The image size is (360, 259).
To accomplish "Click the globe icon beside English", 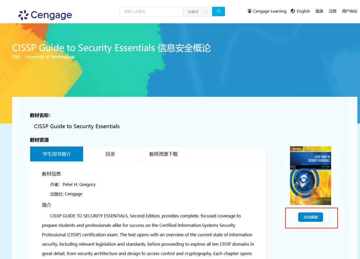I will (293, 11).
